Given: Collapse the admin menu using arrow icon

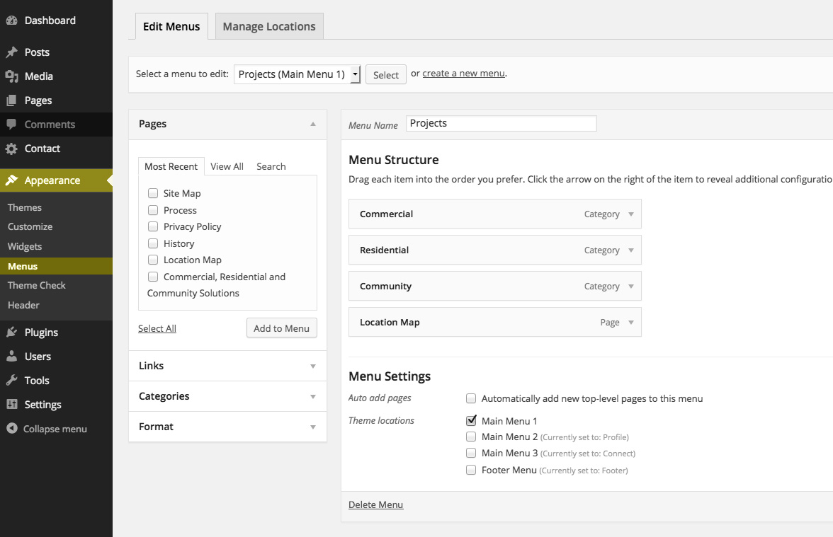Looking at the screenshot, I should point(11,429).
